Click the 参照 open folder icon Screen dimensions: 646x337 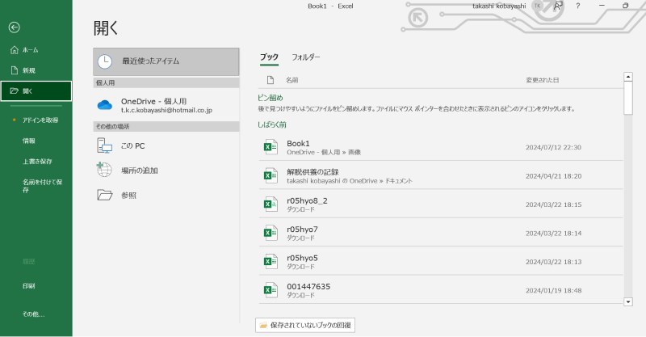pyautogui.click(x=105, y=195)
